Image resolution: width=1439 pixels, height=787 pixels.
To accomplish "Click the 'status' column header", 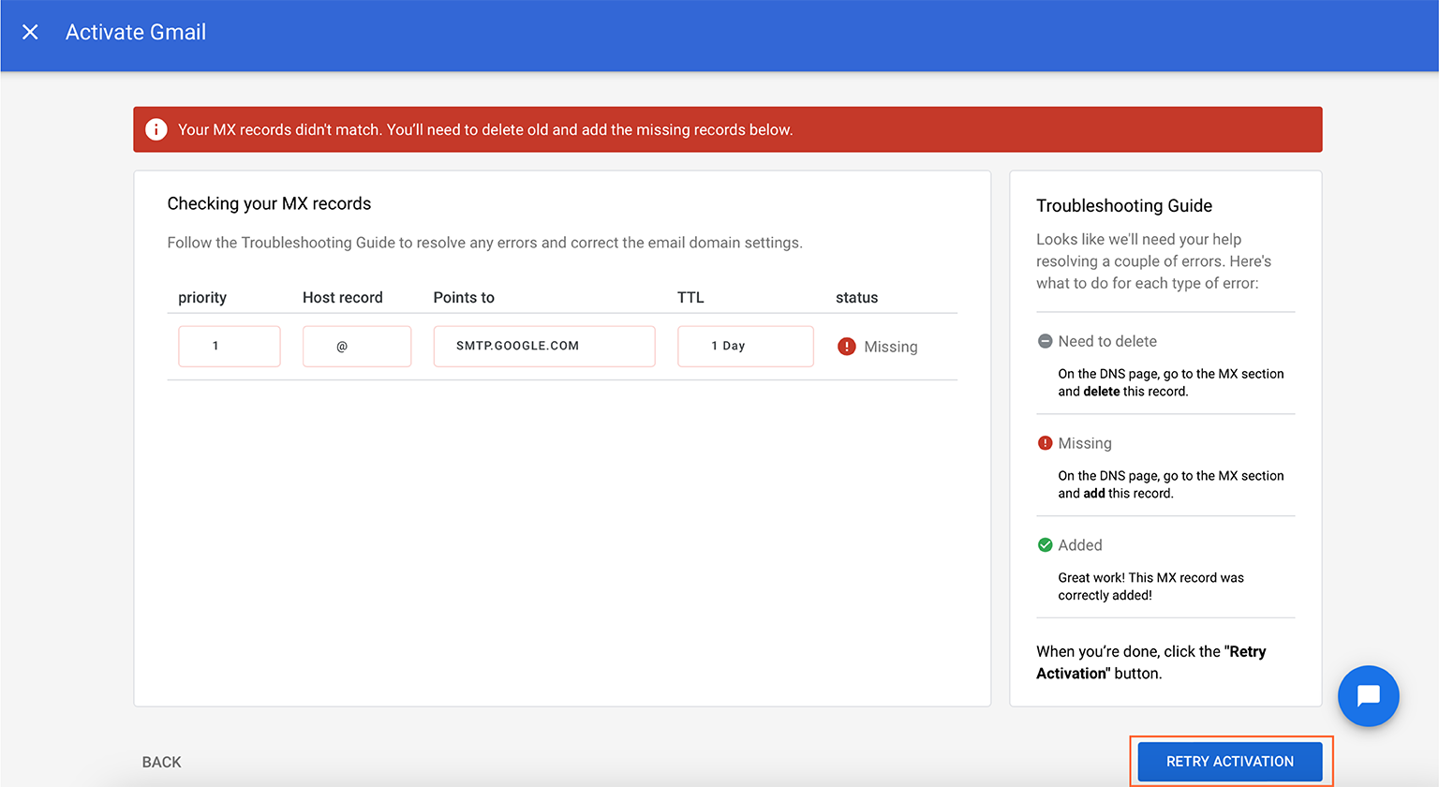I will [x=857, y=297].
